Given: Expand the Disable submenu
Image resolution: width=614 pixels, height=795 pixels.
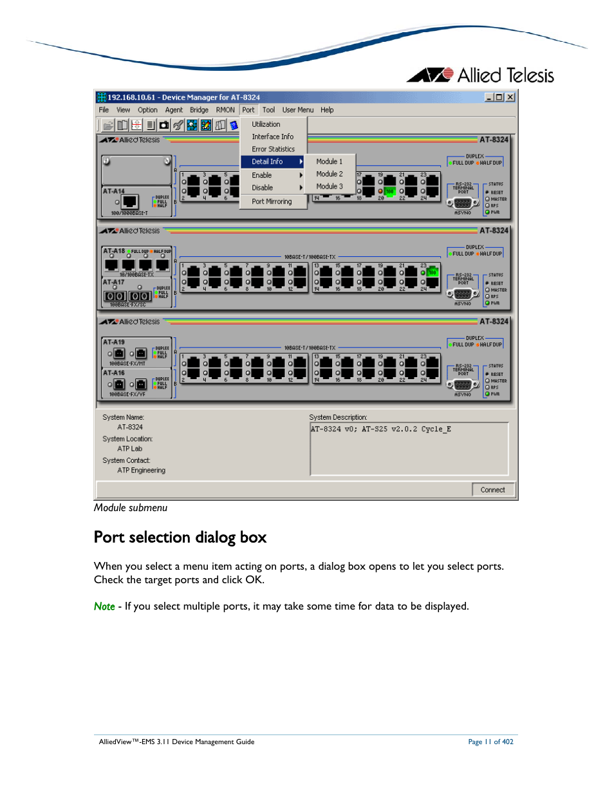Looking at the screenshot, I should 274,187.
